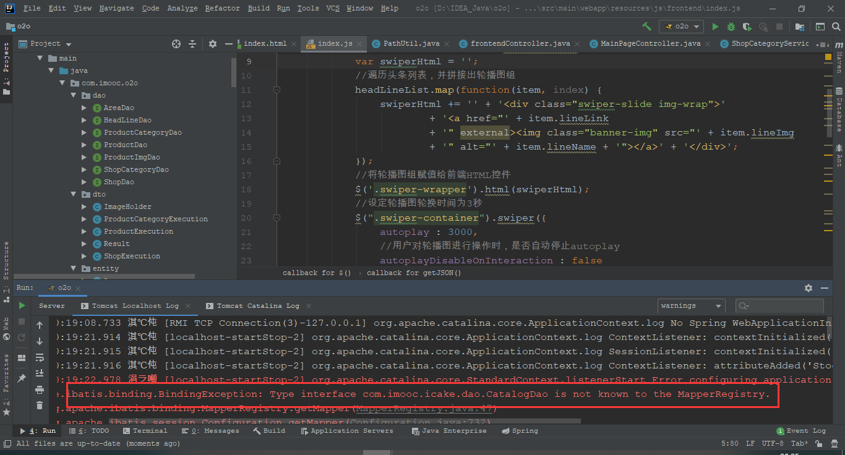
Task: Close the PathUtil.java tab
Action: pyautogui.click(x=447, y=44)
